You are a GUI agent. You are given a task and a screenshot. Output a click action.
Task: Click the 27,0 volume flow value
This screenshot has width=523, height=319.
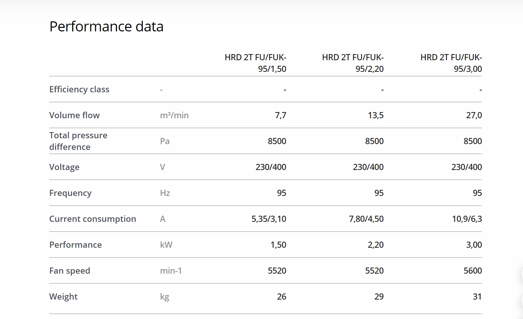point(474,115)
